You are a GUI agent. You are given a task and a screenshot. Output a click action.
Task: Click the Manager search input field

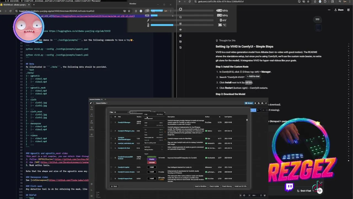point(140,112)
